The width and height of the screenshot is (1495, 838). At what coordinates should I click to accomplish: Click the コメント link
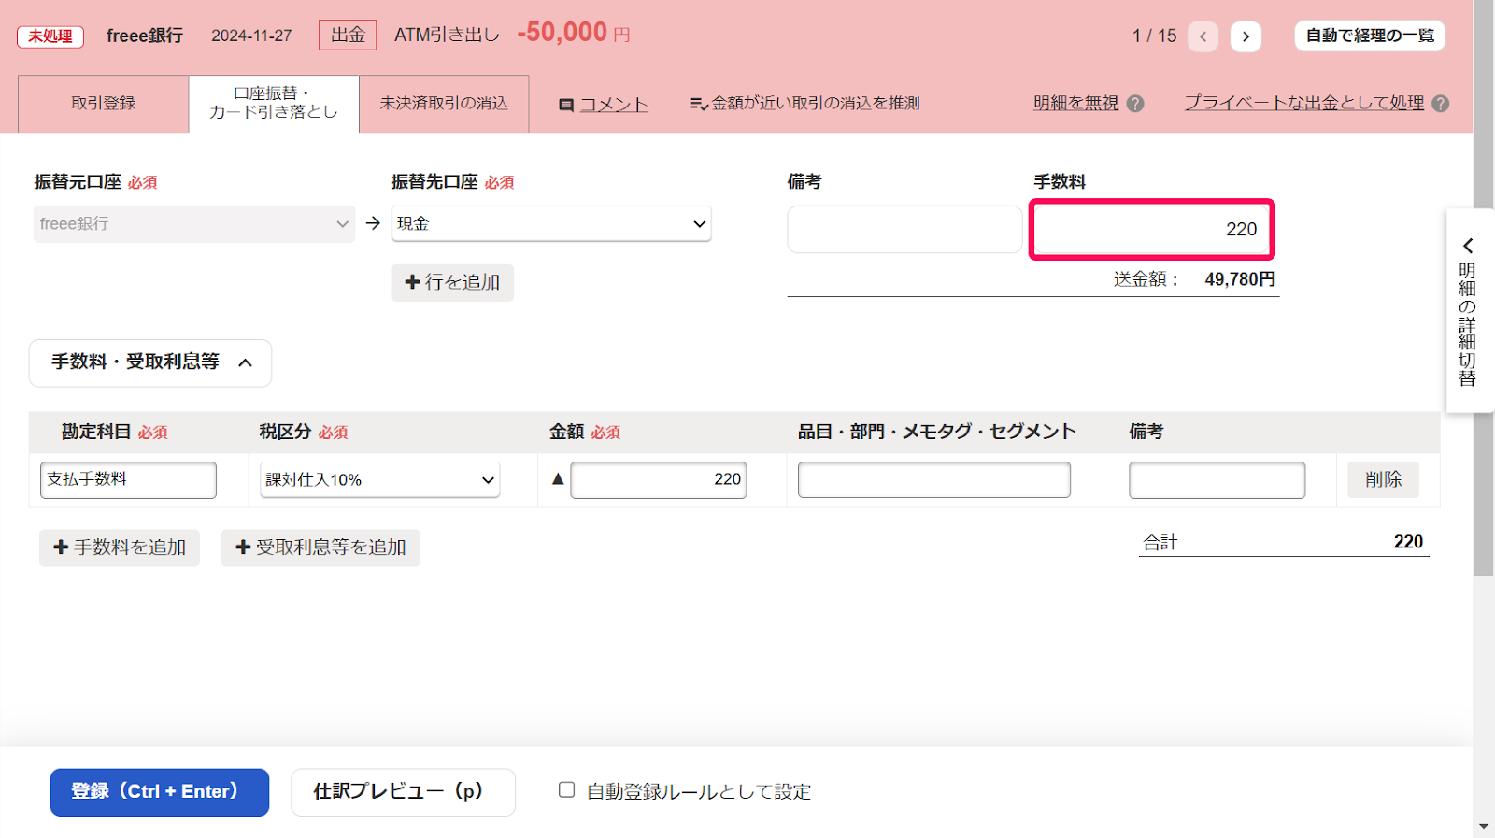[614, 105]
